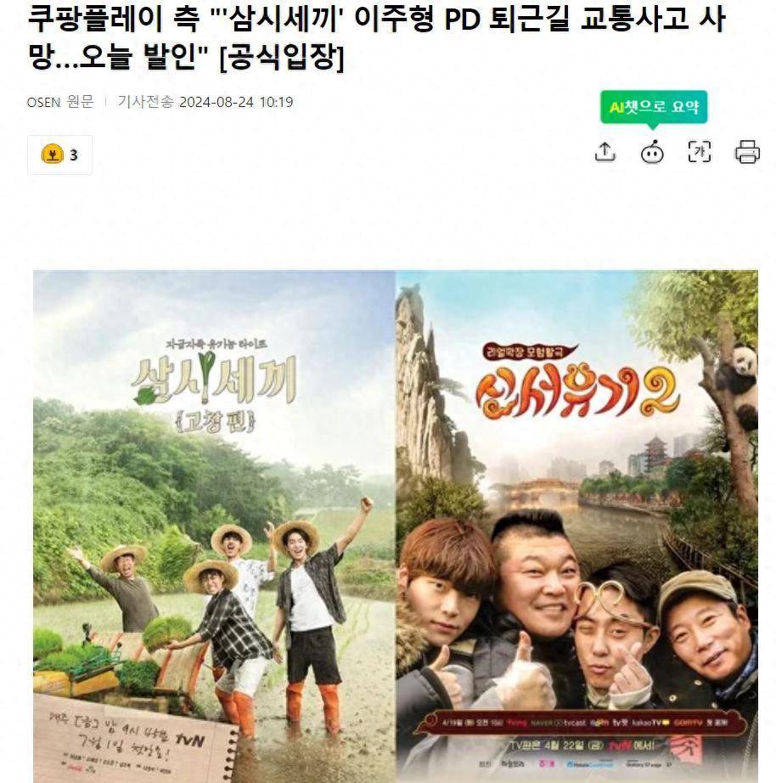776x783 pixels.
Task: Tap the yellow reaction emoji face
Action: (x=53, y=155)
